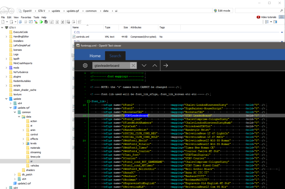Find next match with the down chevron
The image size is (285, 189).
click(x=144, y=65)
